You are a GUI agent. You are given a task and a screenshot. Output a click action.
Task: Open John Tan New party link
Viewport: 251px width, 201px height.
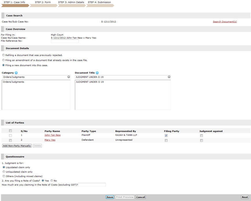tap(53, 135)
